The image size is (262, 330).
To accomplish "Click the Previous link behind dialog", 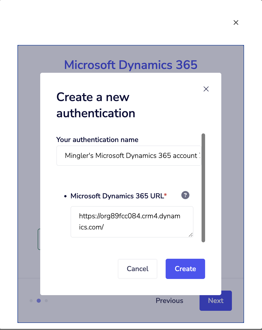I will (x=169, y=301).
